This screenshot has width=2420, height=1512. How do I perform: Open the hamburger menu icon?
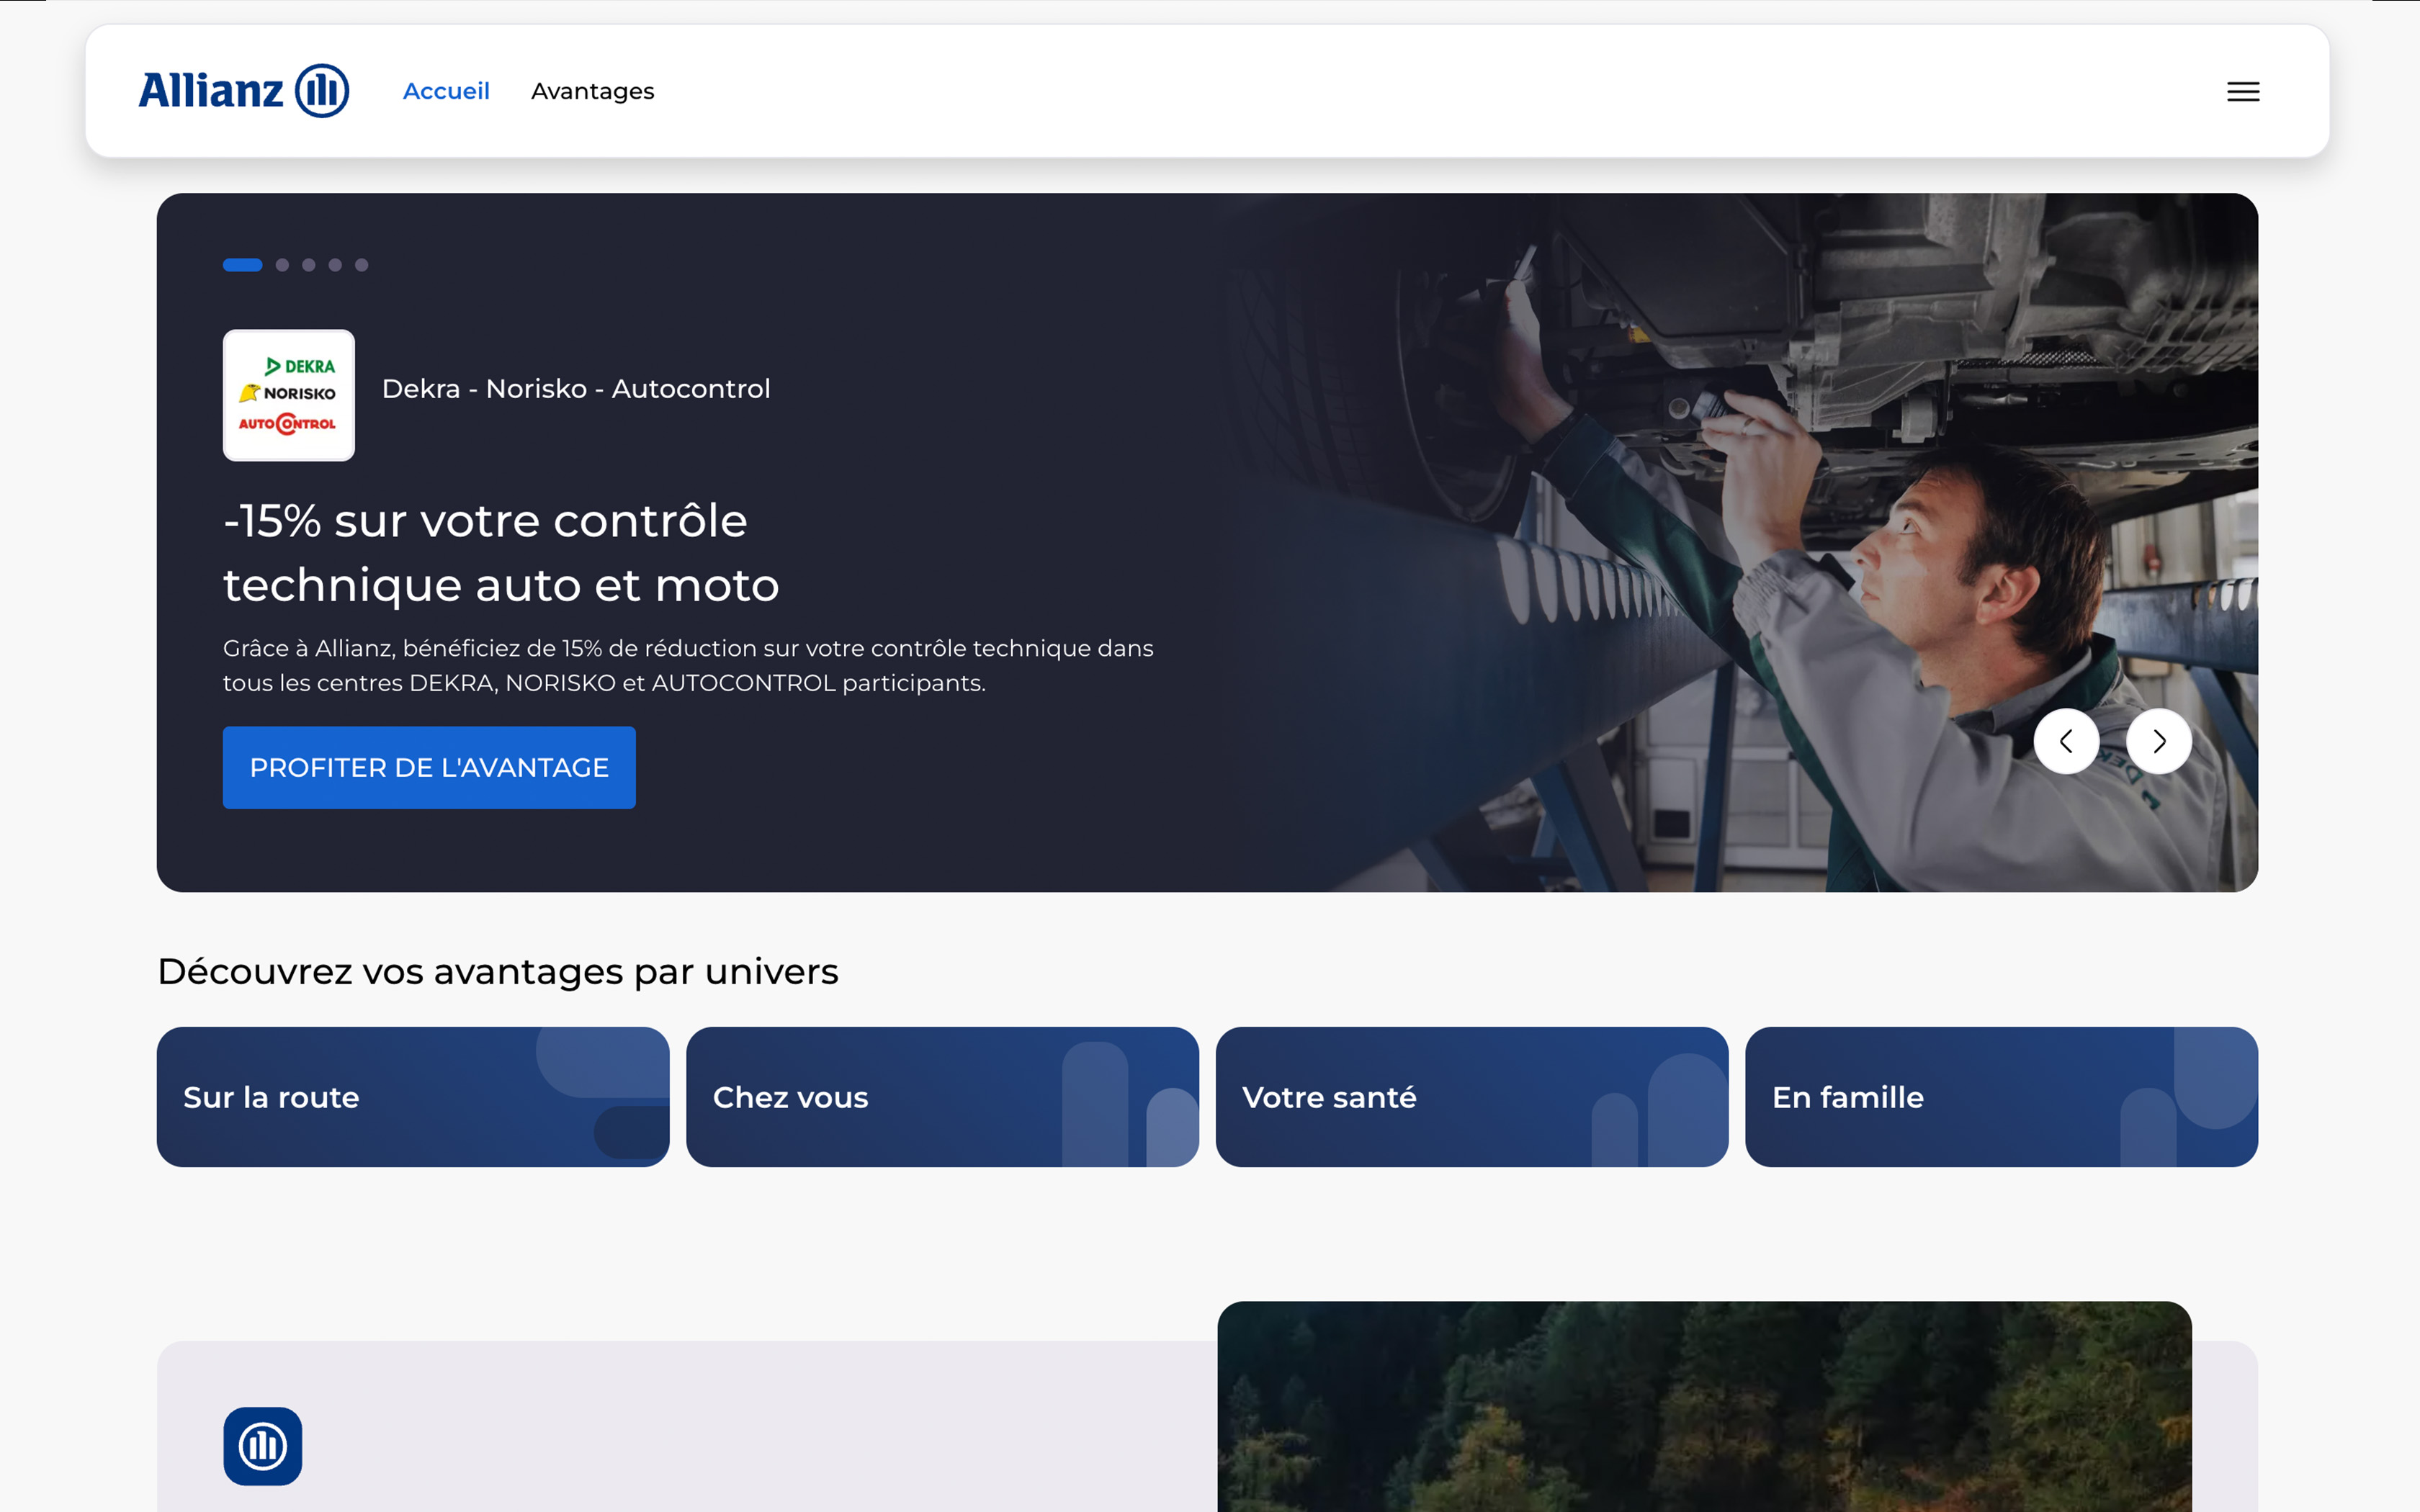(2243, 92)
